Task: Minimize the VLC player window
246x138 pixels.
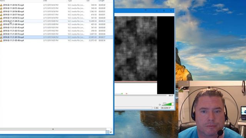Action: point(156,11)
